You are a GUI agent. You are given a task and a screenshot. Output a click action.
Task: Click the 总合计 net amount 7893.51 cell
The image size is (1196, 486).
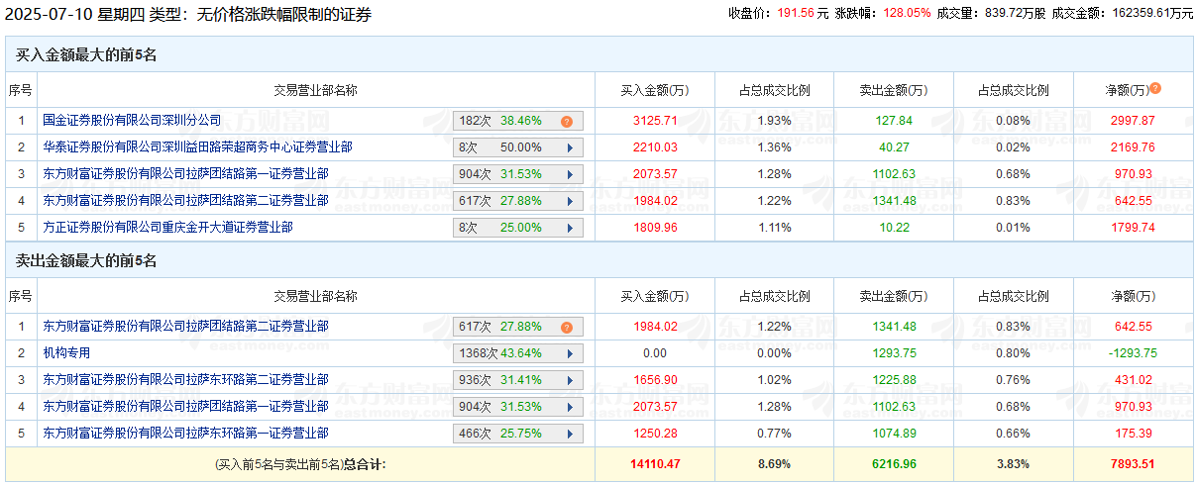pyautogui.click(x=1132, y=463)
